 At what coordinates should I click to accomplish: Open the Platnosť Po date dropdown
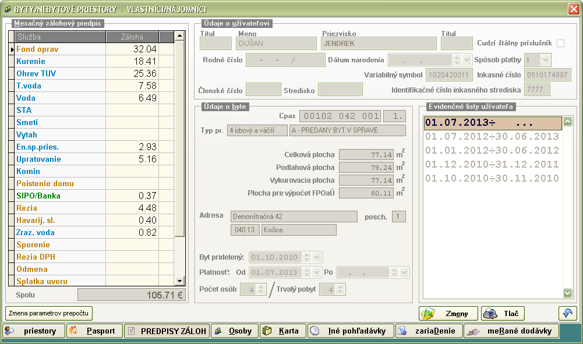point(404,272)
